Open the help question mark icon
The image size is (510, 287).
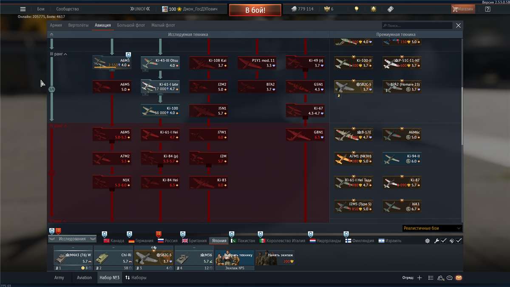(487, 9)
